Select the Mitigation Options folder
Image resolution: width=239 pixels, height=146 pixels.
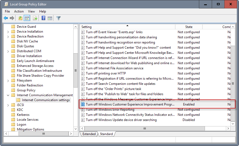pyautogui.click(x=31, y=129)
